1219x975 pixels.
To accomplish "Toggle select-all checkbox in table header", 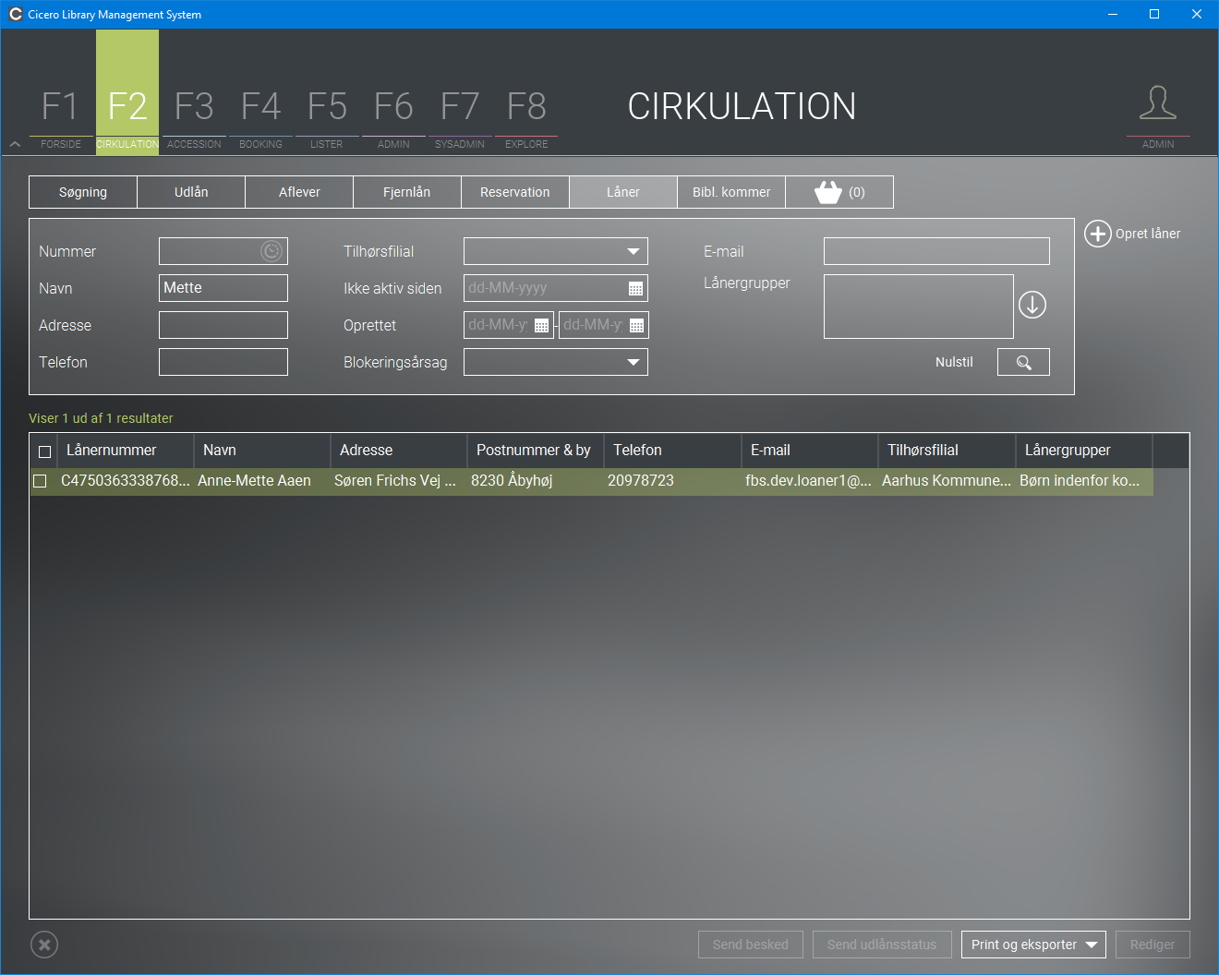I will [44, 451].
